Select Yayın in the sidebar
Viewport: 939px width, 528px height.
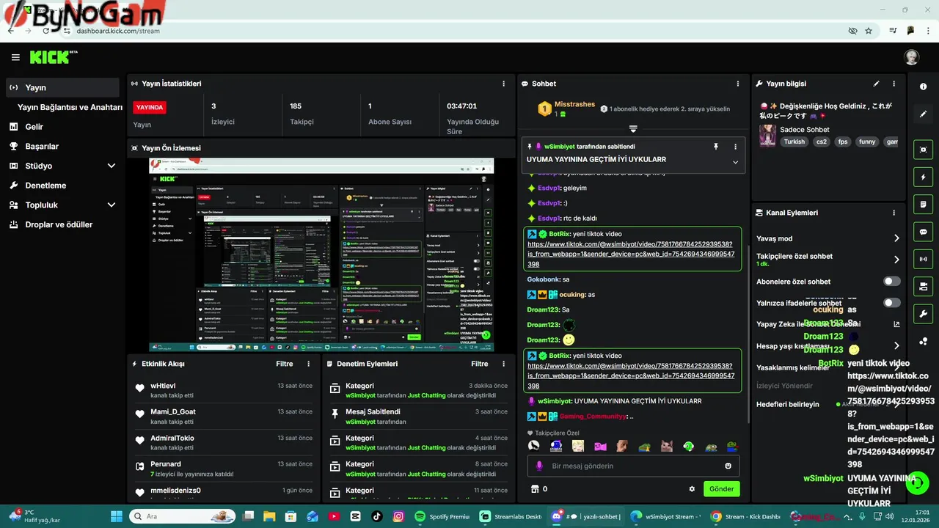coord(62,87)
